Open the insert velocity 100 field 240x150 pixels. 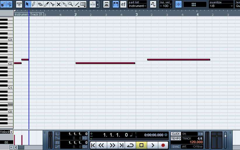coord(166,6)
